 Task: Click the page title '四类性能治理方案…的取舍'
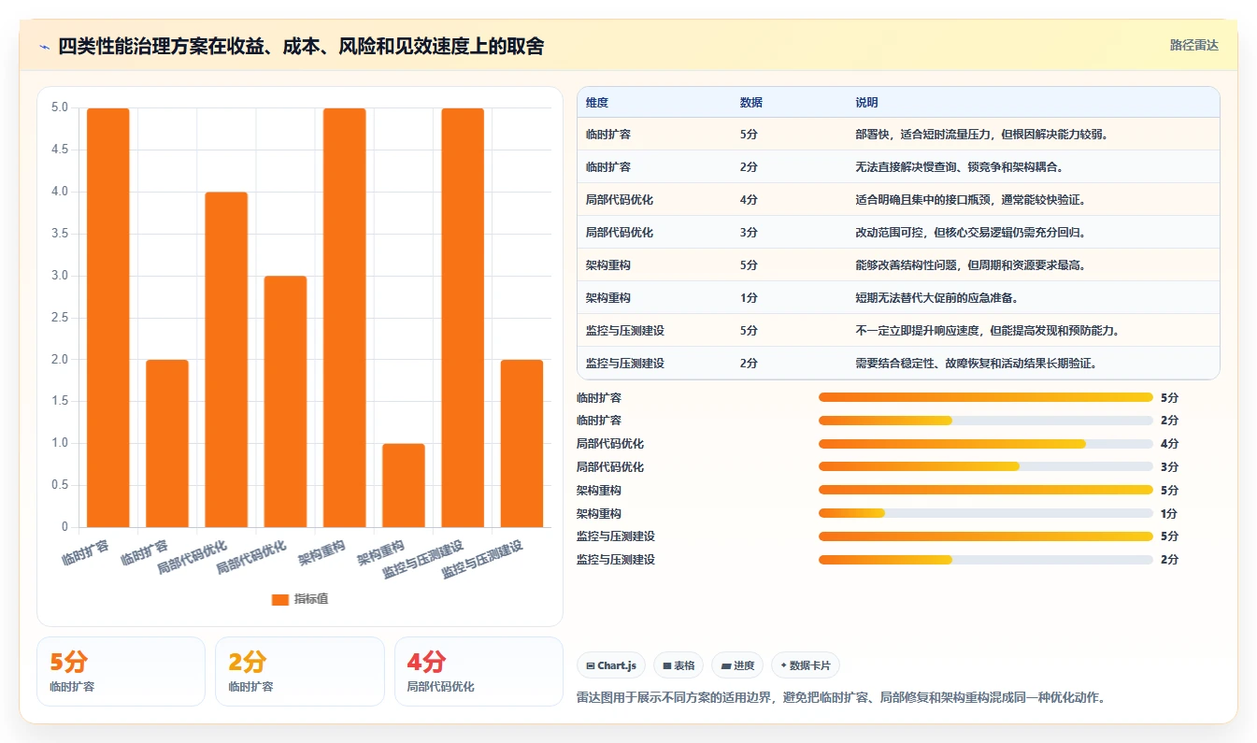(301, 47)
